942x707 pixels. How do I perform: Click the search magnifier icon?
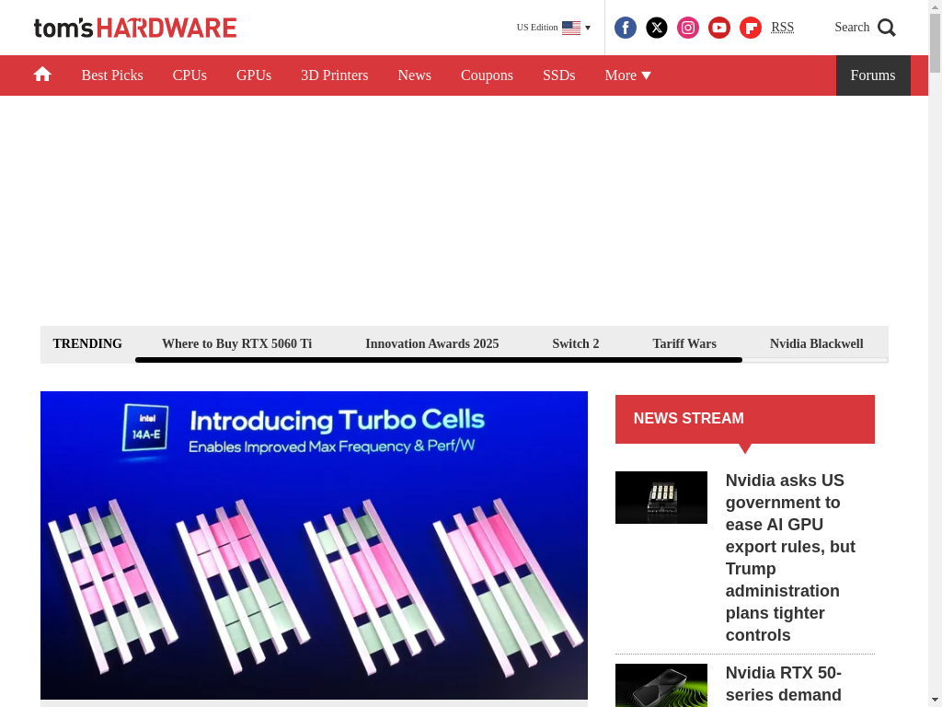(x=887, y=28)
